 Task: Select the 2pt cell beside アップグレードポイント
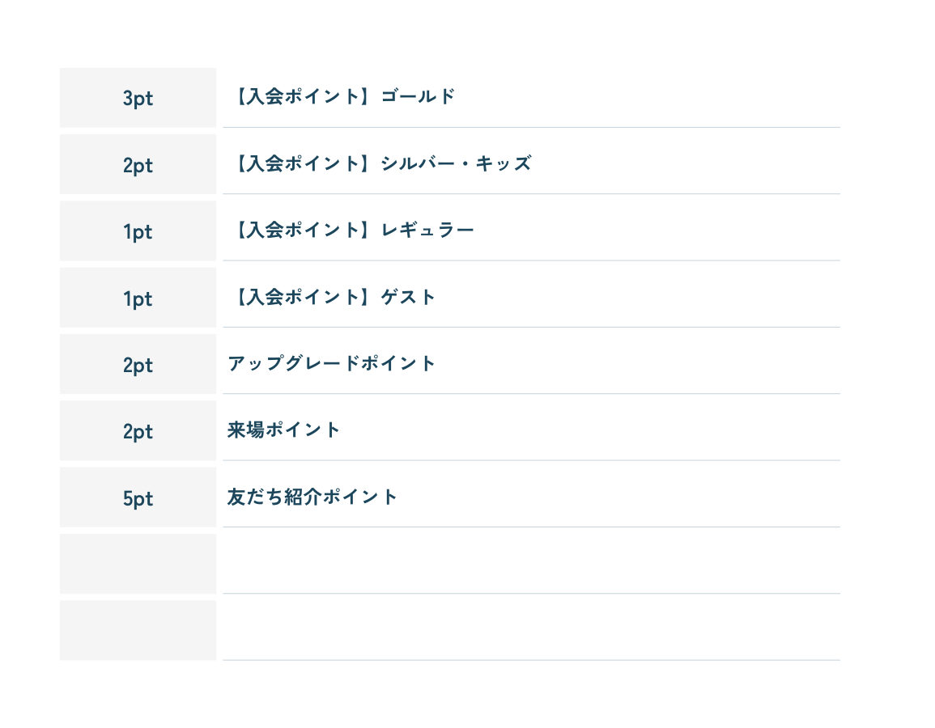click(x=138, y=365)
